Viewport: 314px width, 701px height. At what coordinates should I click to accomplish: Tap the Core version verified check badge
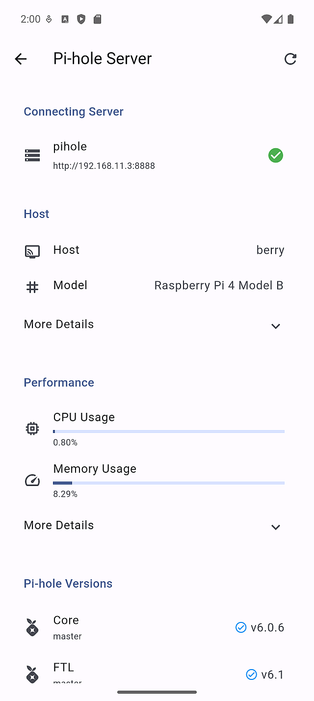(241, 627)
